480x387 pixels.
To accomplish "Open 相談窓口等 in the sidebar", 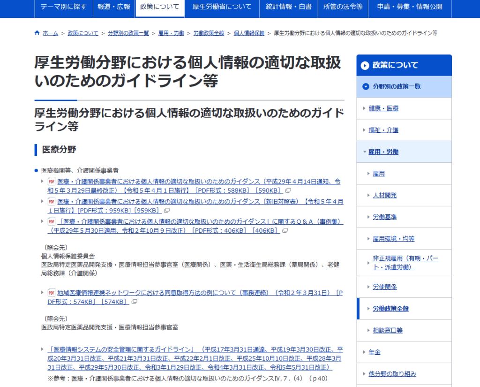I will click(387, 330).
